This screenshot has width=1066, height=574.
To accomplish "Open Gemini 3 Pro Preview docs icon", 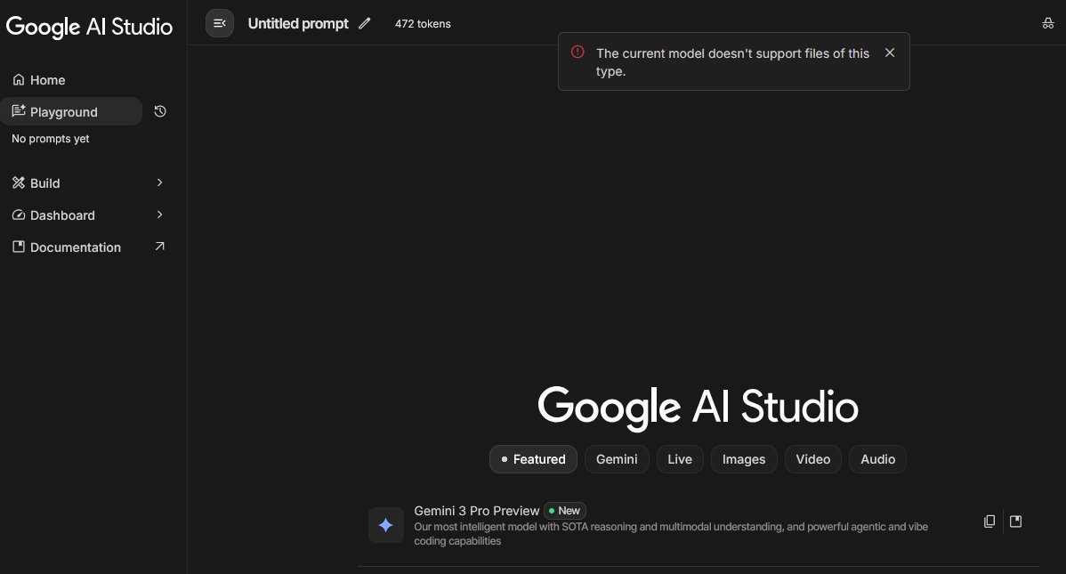I will pyautogui.click(x=1015, y=521).
